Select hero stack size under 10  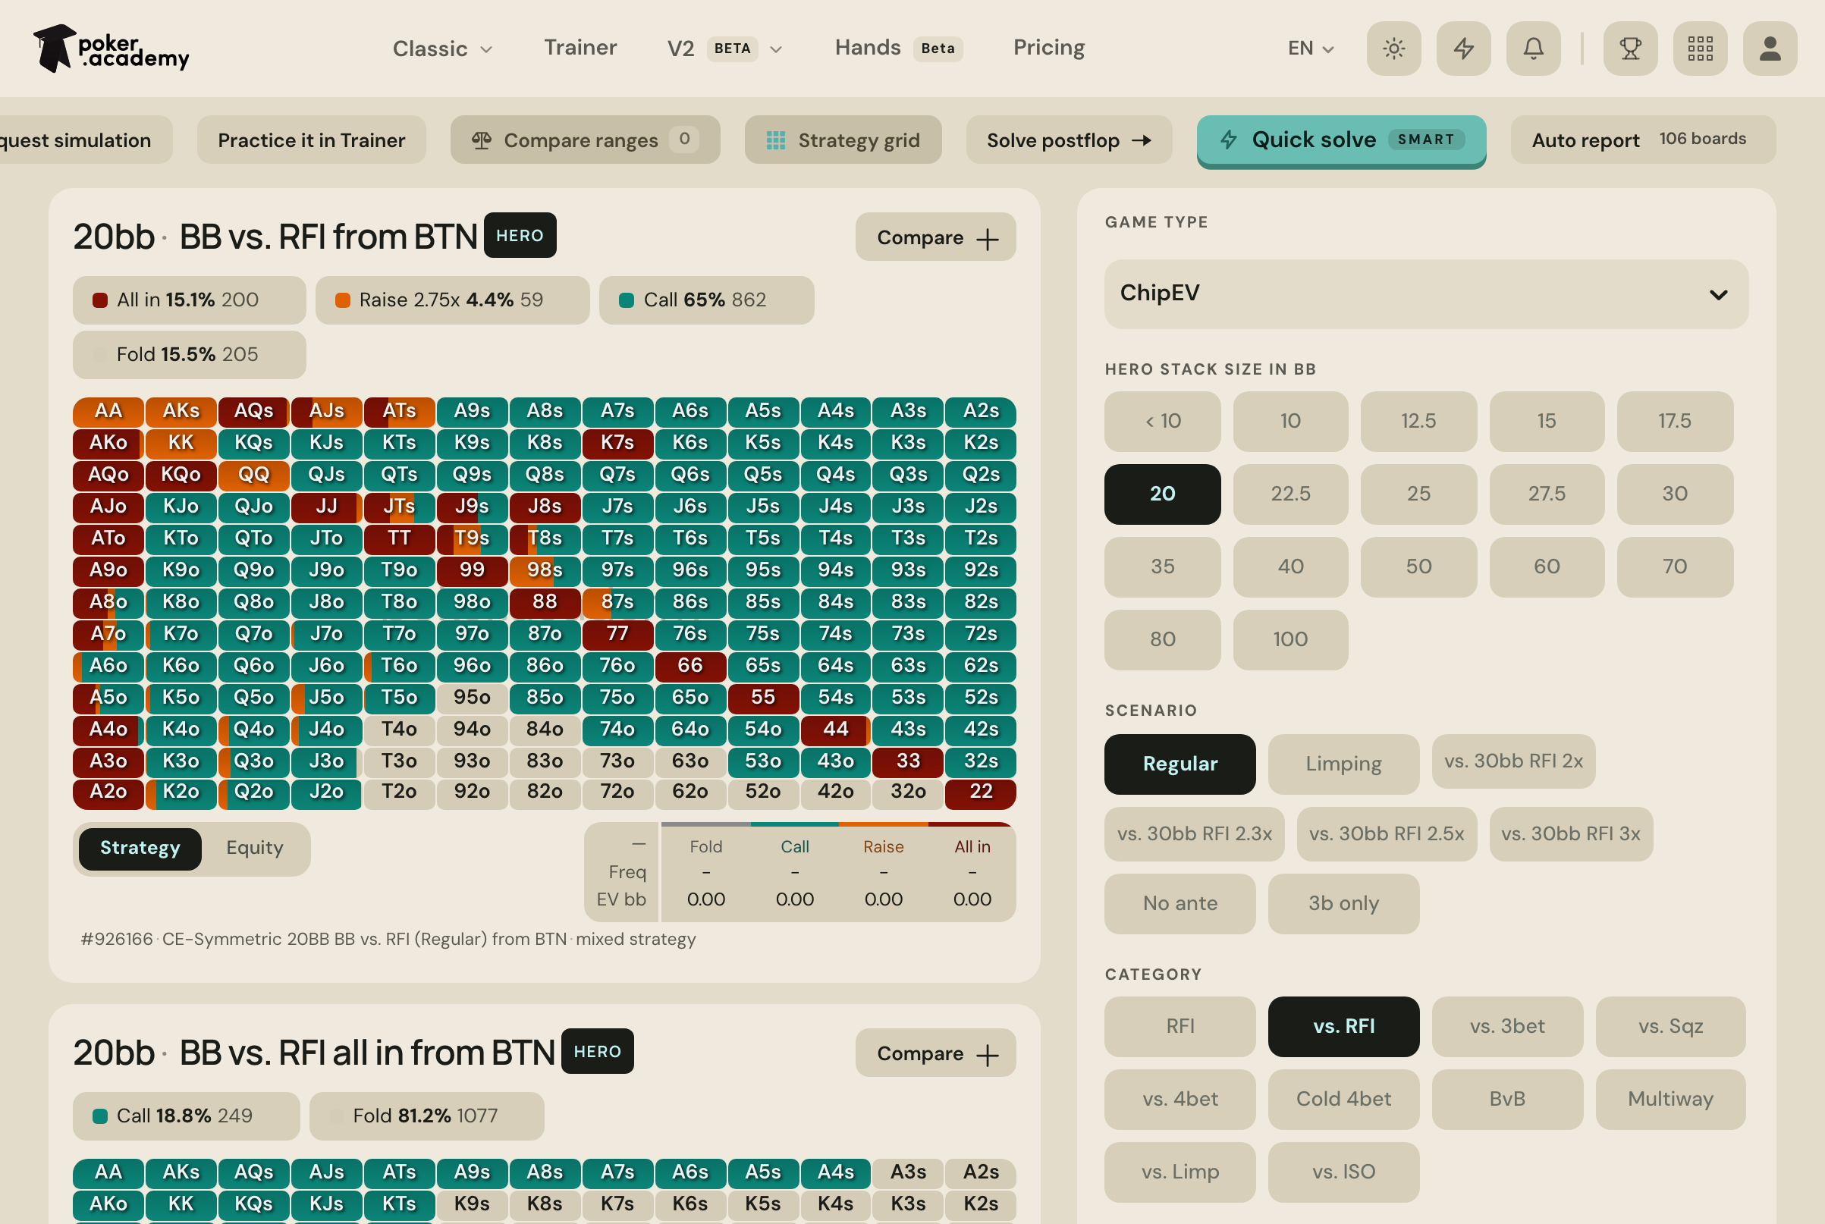point(1162,421)
